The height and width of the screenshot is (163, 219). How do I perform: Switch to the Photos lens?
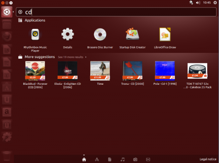click(x=135, y=160)
